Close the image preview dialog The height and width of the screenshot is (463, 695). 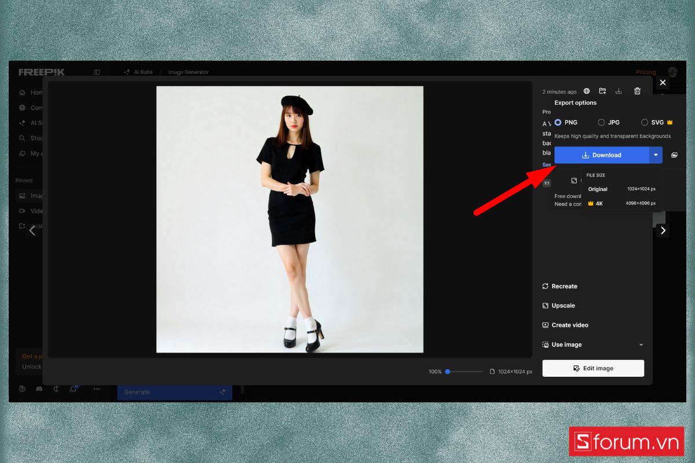tap(663, 83)
